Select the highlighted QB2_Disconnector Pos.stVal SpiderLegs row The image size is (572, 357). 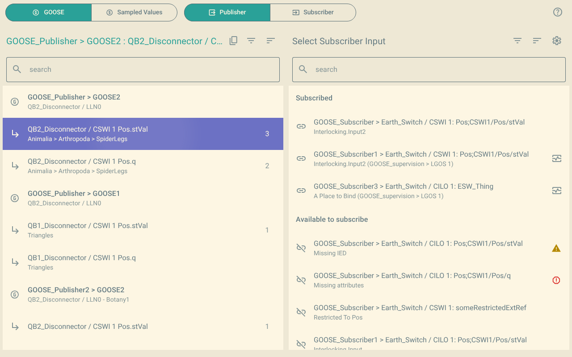[x=143, y=134]
